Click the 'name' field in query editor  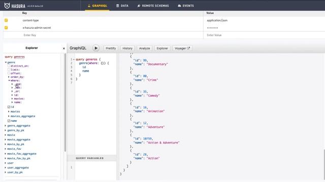coord(86,71)
